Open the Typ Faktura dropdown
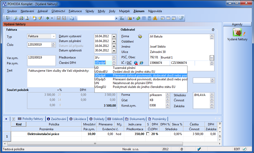 point(53,36)
